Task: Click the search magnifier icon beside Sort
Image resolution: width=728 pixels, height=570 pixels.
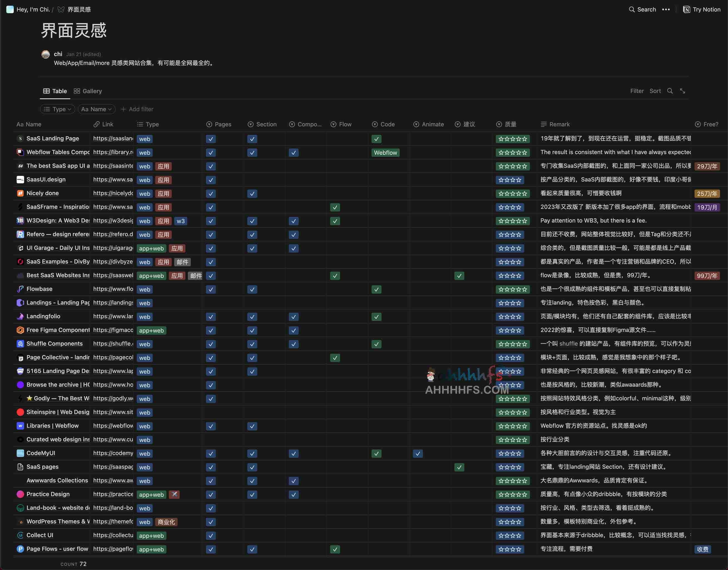Action: (670, 91)
